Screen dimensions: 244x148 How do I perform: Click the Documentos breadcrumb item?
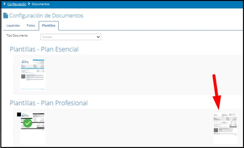tap(40, 4)
